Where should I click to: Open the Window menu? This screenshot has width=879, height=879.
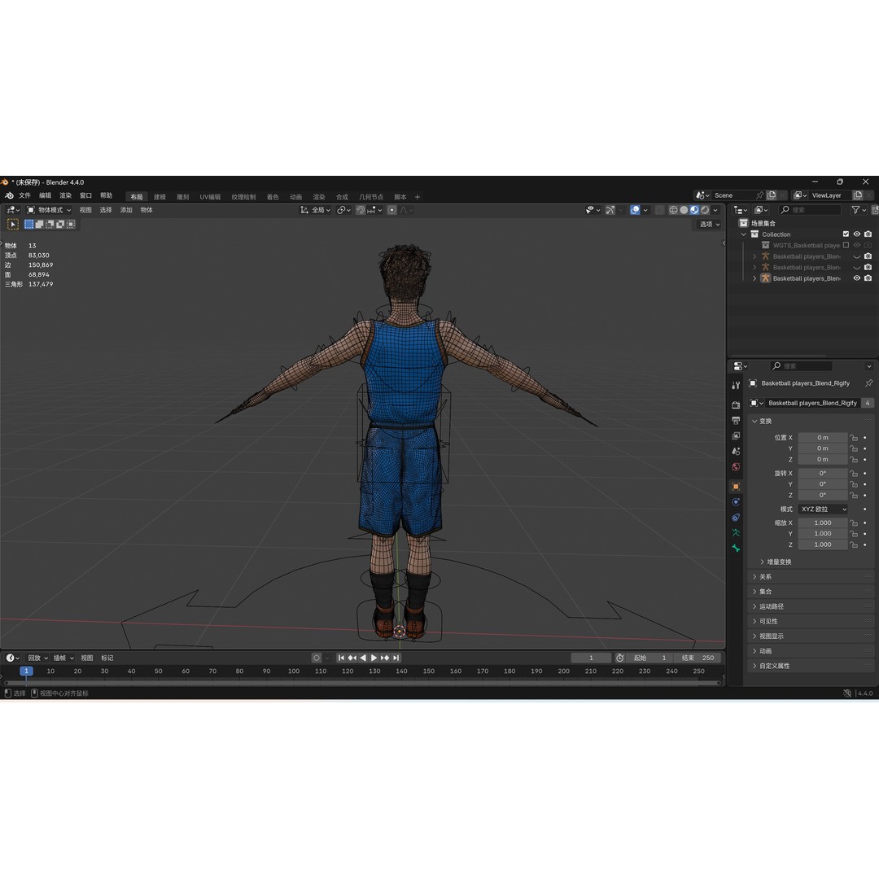point(85,195)
